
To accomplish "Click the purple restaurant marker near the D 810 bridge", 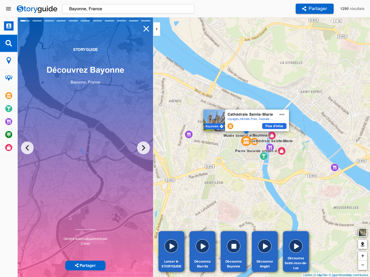I will click(x=334, y=167).
